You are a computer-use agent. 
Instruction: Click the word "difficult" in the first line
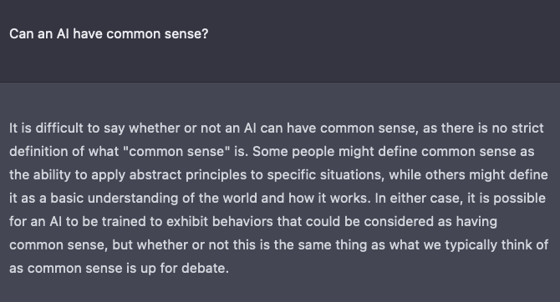59,128
